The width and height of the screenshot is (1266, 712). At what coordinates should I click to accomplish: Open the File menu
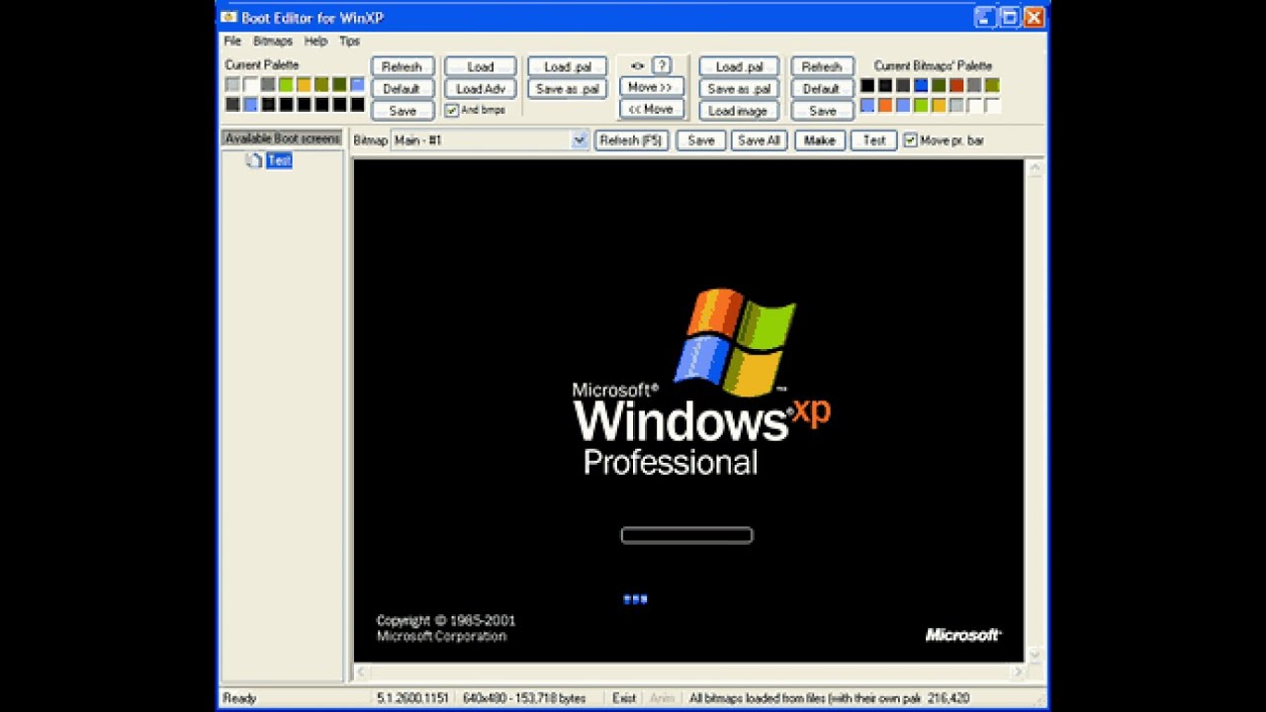coord(232,42)
